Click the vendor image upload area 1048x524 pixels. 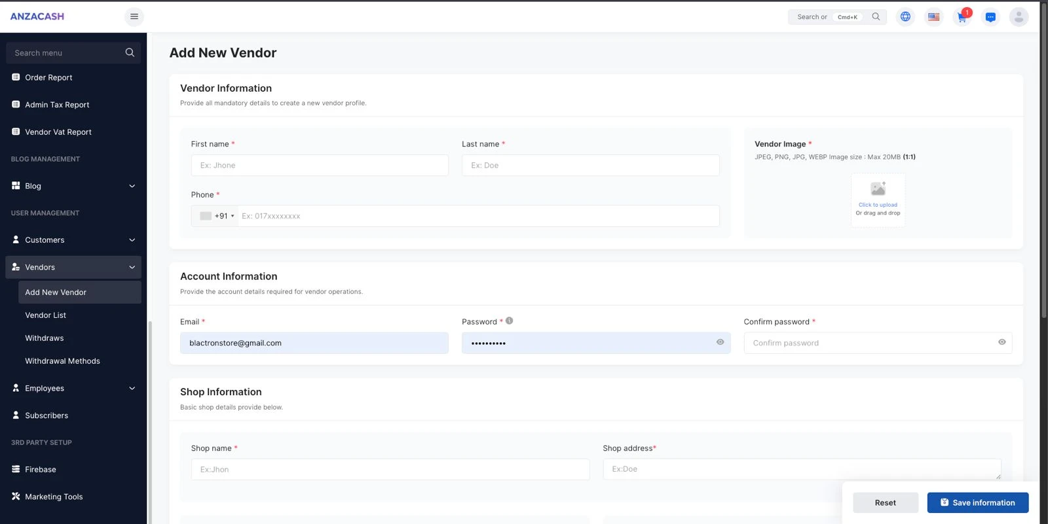(878, 200)
